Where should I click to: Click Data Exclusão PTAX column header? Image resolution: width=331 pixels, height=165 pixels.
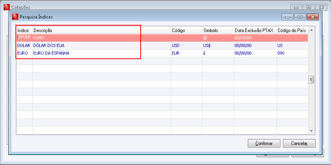coord(255,30)
